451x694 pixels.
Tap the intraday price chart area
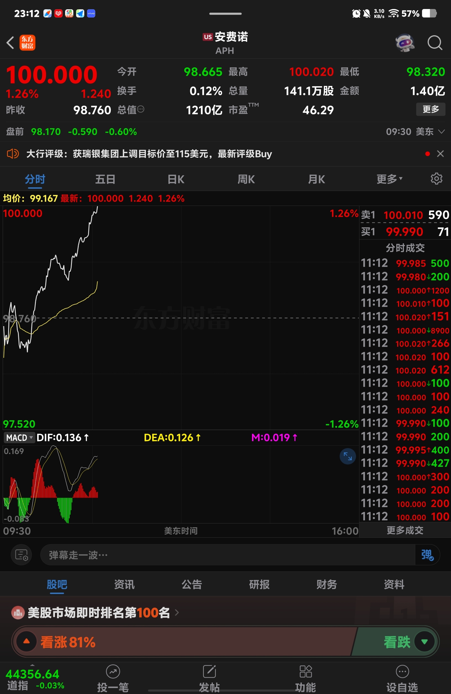181,318
